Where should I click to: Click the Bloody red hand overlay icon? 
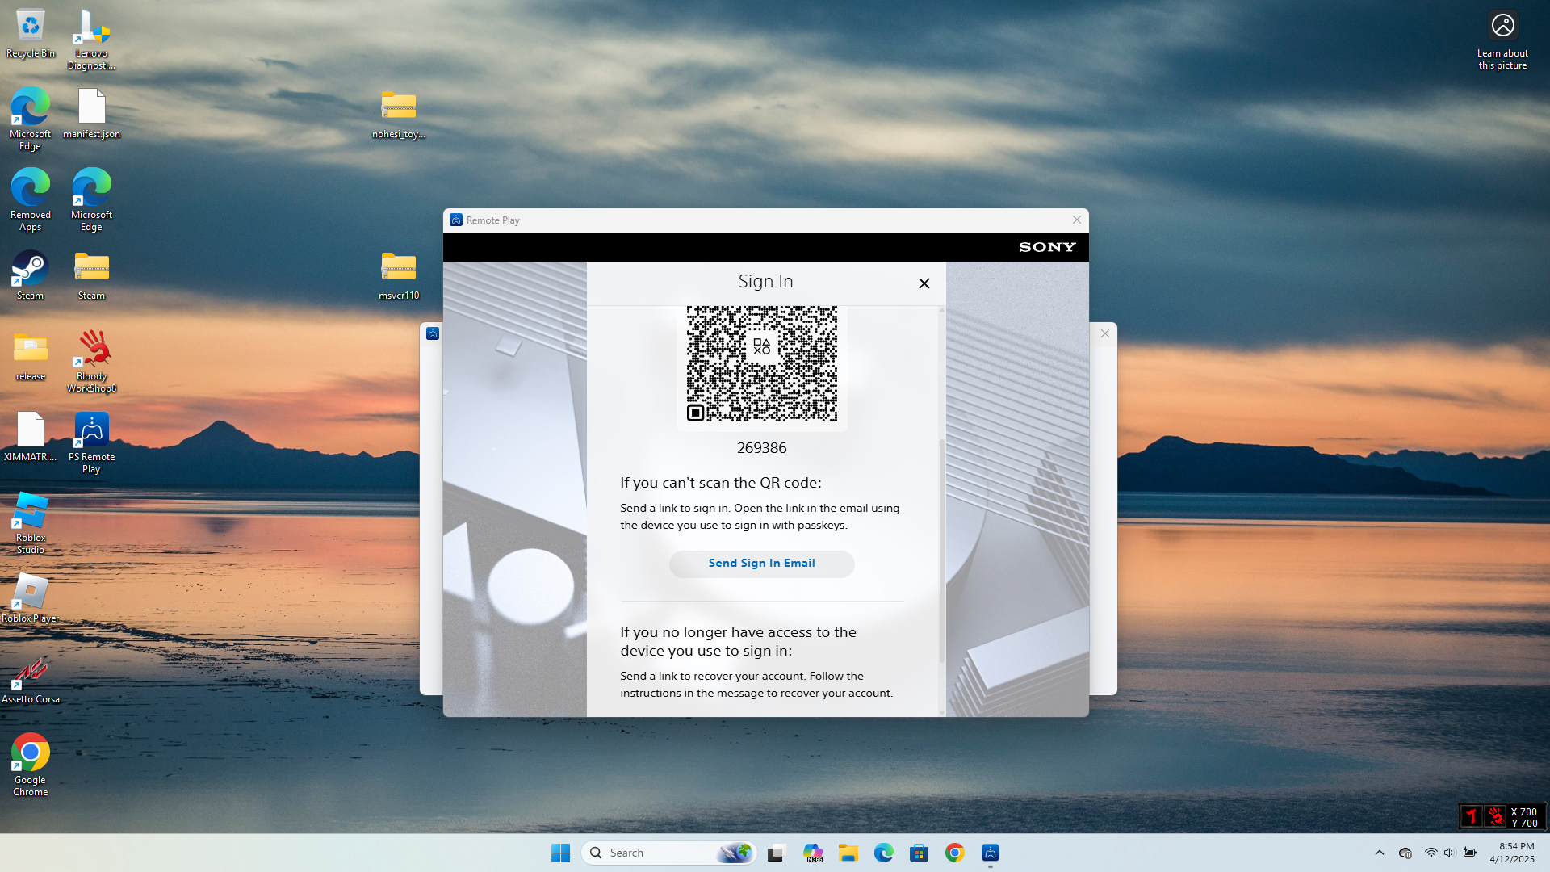coord(1495,817)
